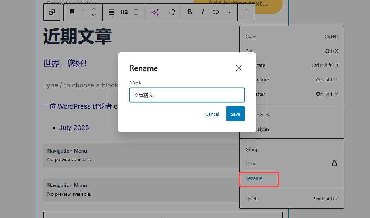Click Cancel in Rename dialog
This screenshot has width=370, height=218.
pos(212,114)
